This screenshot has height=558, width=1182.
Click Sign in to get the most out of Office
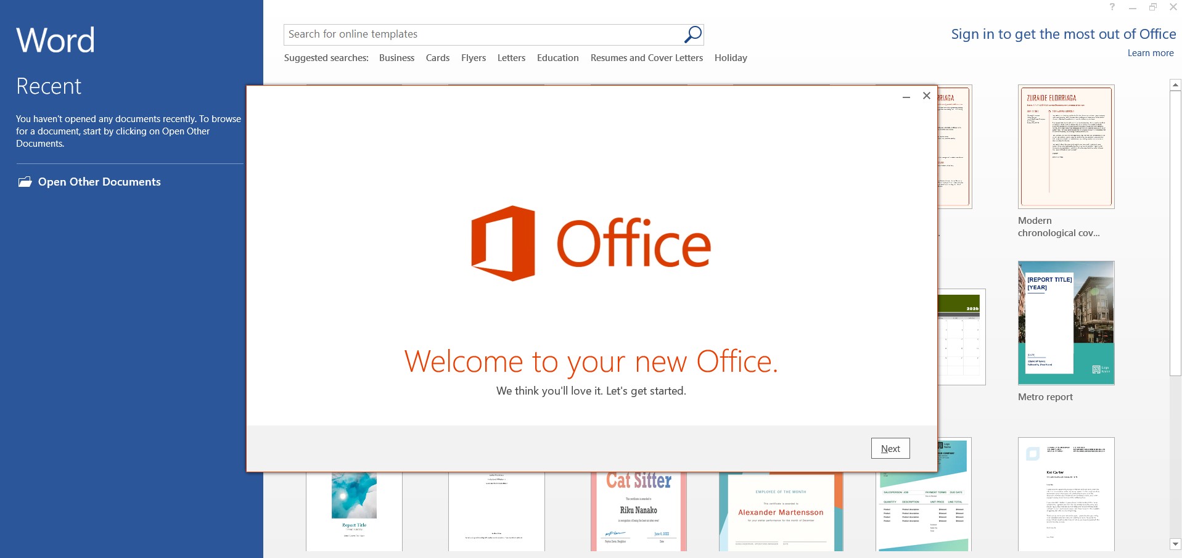click(1064, 34)
